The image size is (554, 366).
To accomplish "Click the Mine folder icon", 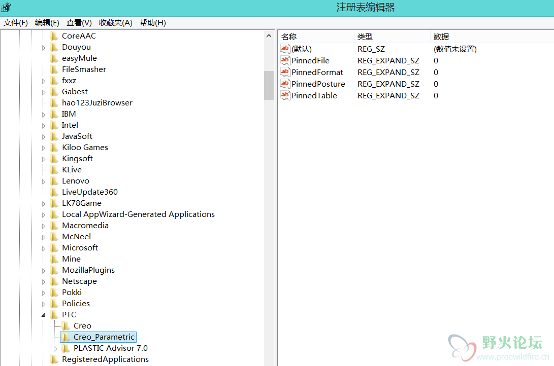I will [54, 259].
